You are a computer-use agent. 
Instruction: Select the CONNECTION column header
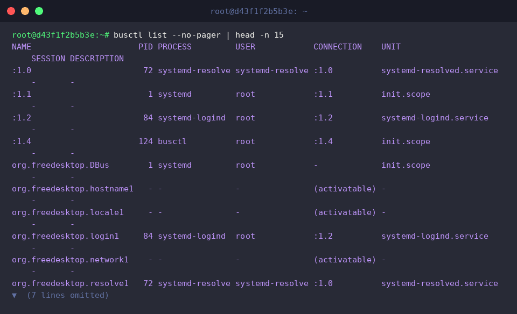pos(337,47)
